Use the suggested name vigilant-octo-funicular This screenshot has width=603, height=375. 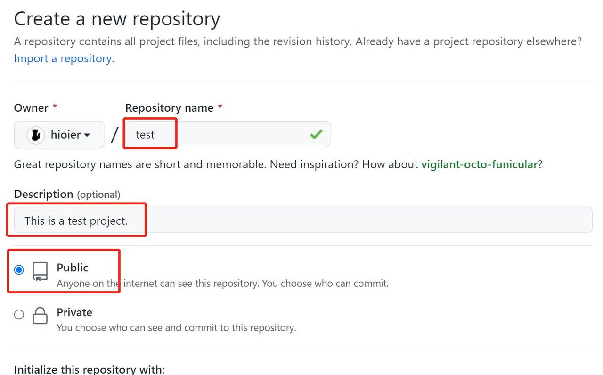point(479,164)
